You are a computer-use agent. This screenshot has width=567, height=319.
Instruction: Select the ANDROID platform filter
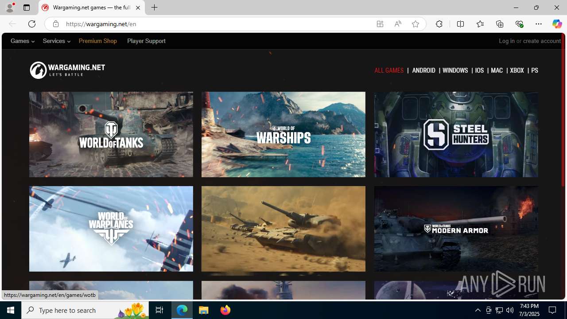pos(423,70)
